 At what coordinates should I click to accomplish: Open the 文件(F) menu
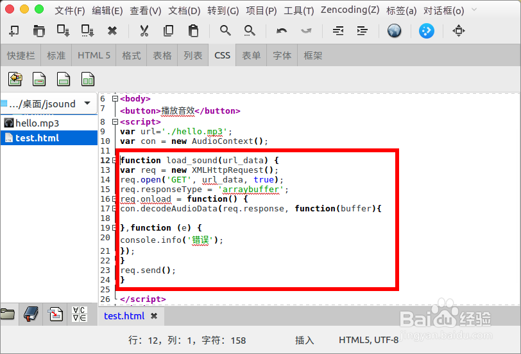tap(70, 11)
